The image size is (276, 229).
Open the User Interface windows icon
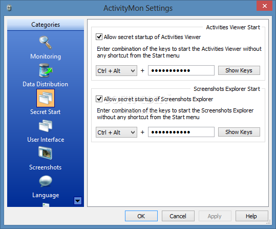point(46,126)
